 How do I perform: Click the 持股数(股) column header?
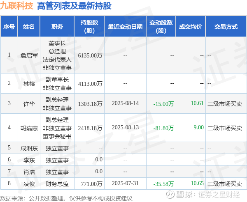89,26
